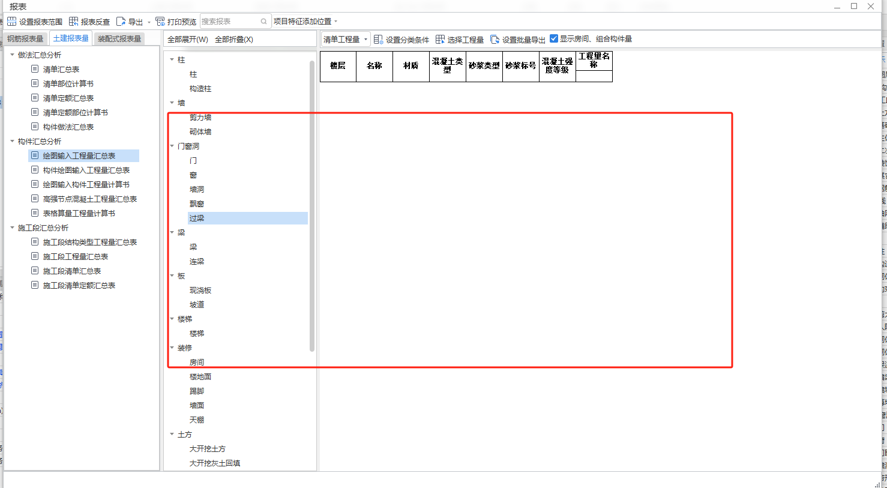Click the 导出 export icon

pyautogui.click(x=121, y=22)
